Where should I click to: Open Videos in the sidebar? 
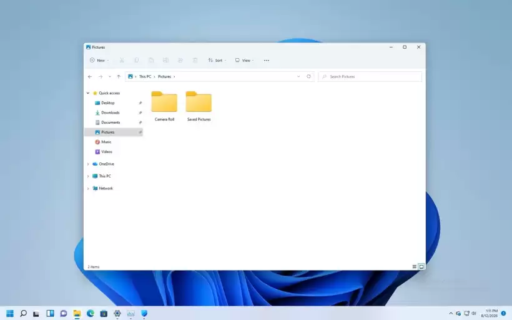tap(106, 152)
